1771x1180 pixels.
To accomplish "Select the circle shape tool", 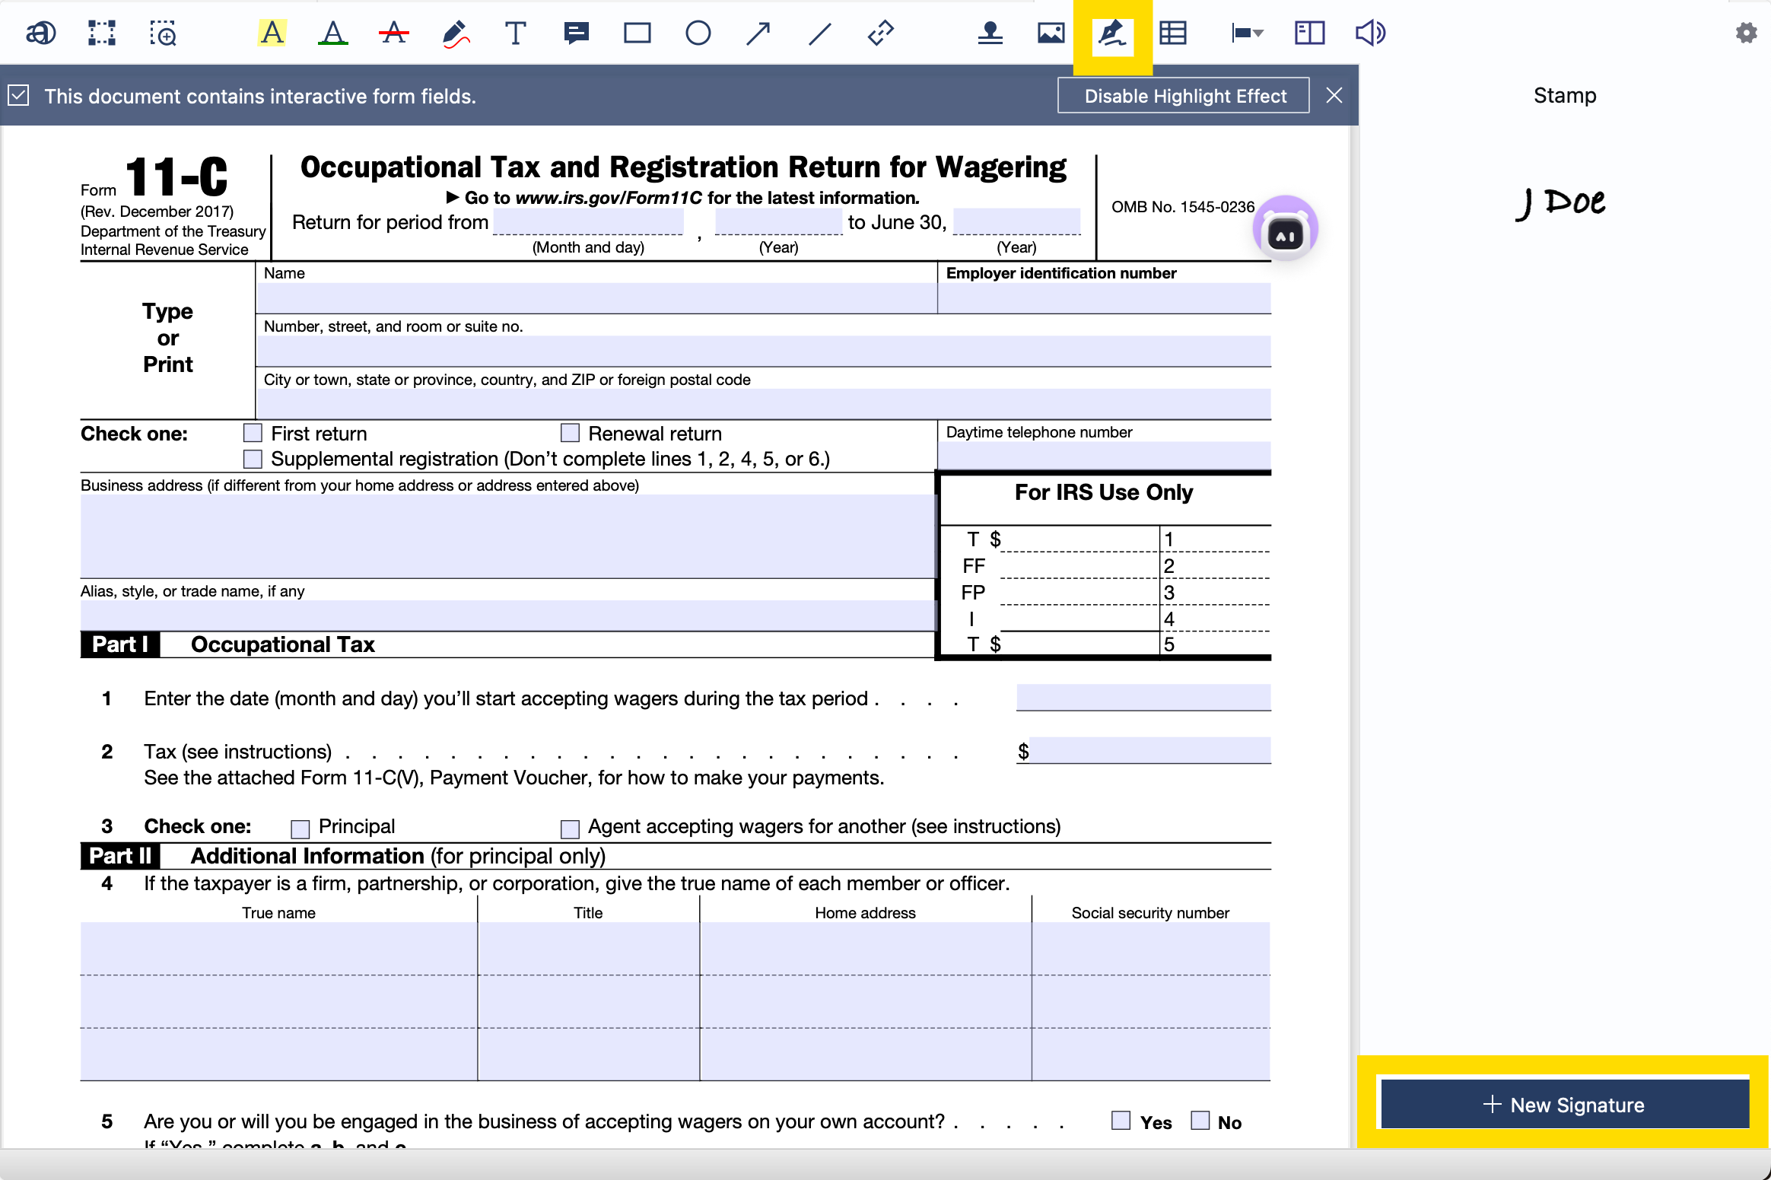I will click(698, 33).
